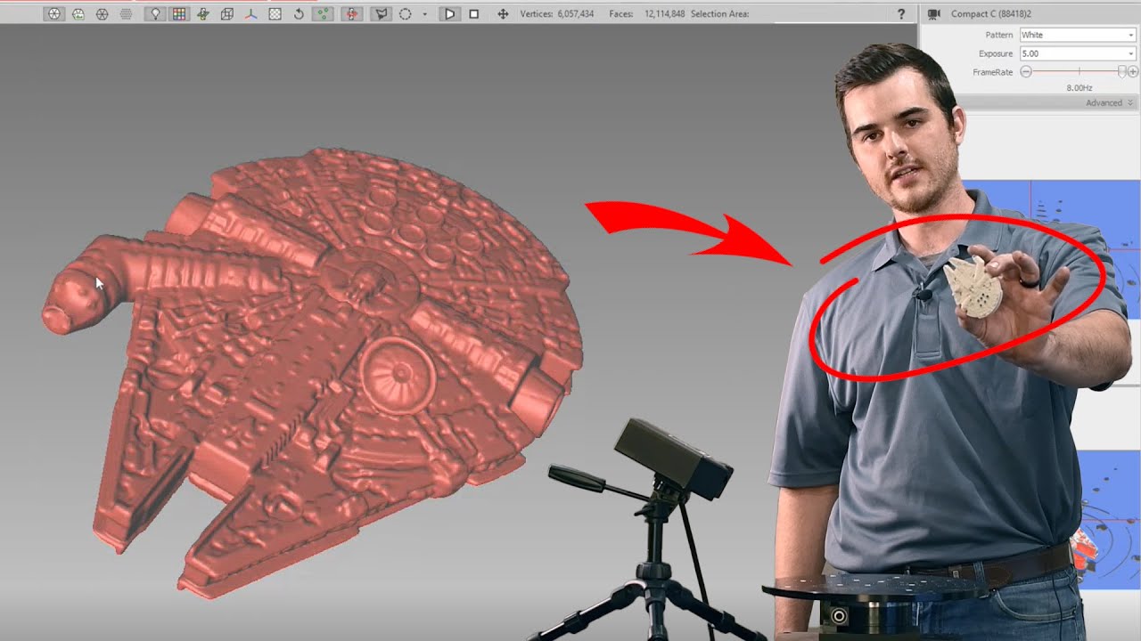Click the 3D bounding box cube icon
Image resolution: width=1141 pixels, height=641 pixels.
[227, 14]
